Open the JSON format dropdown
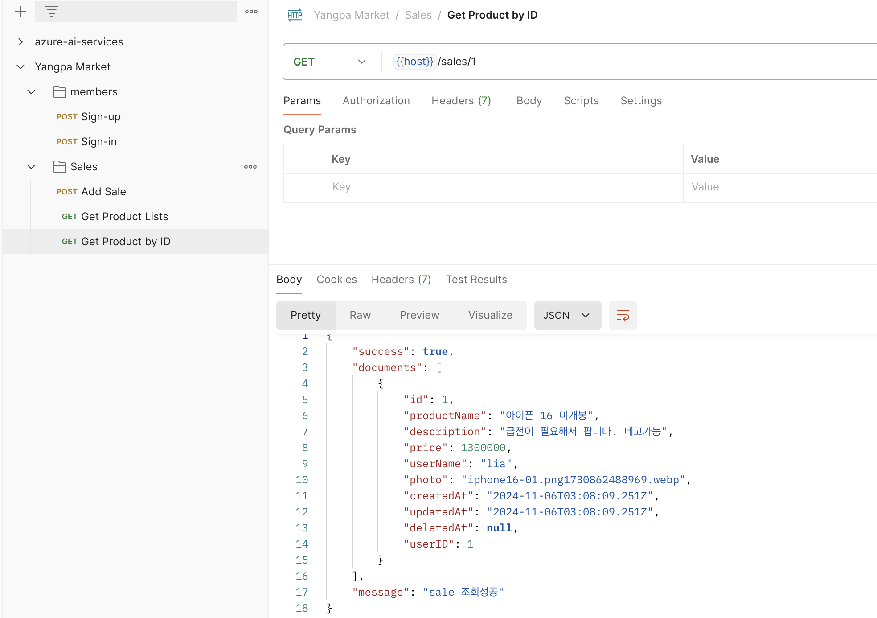Screen dimensions: 877x618 pos(567,315)
